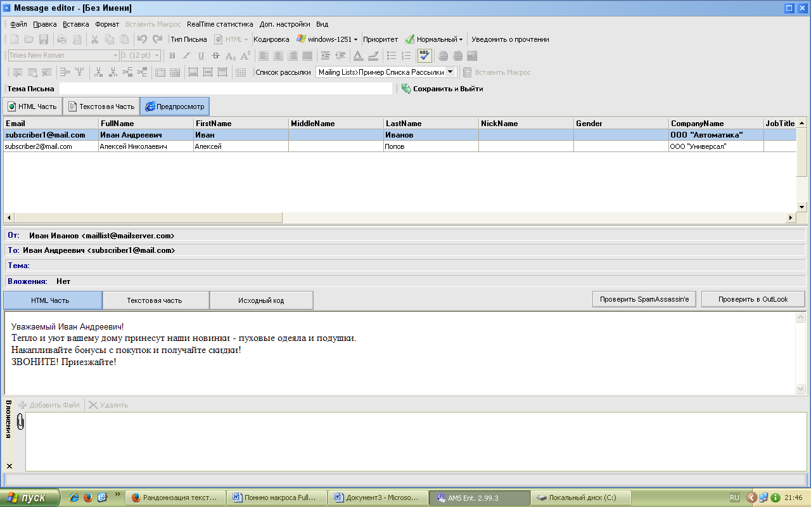
Task: Launch Firefox from quick launch
Action: [x=87, y=497]
